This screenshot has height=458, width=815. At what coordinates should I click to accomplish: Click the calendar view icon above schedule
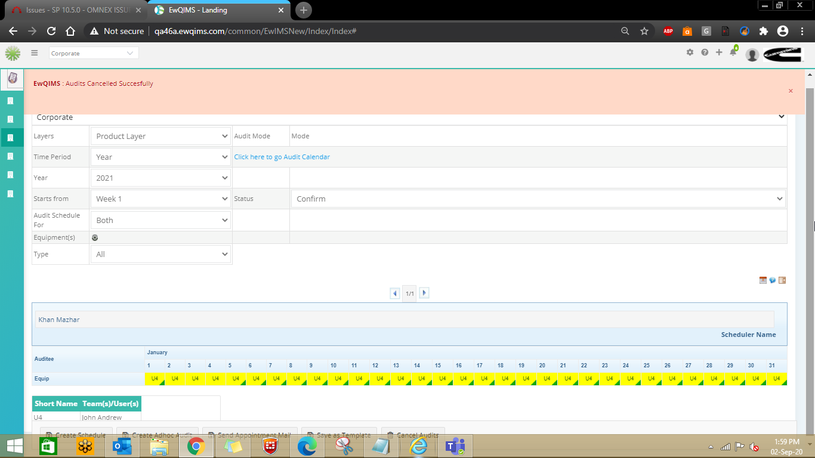coord(763,280)
